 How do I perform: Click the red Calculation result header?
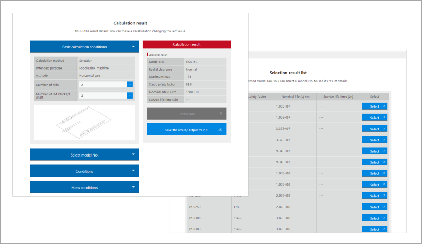tap(187, 45)
